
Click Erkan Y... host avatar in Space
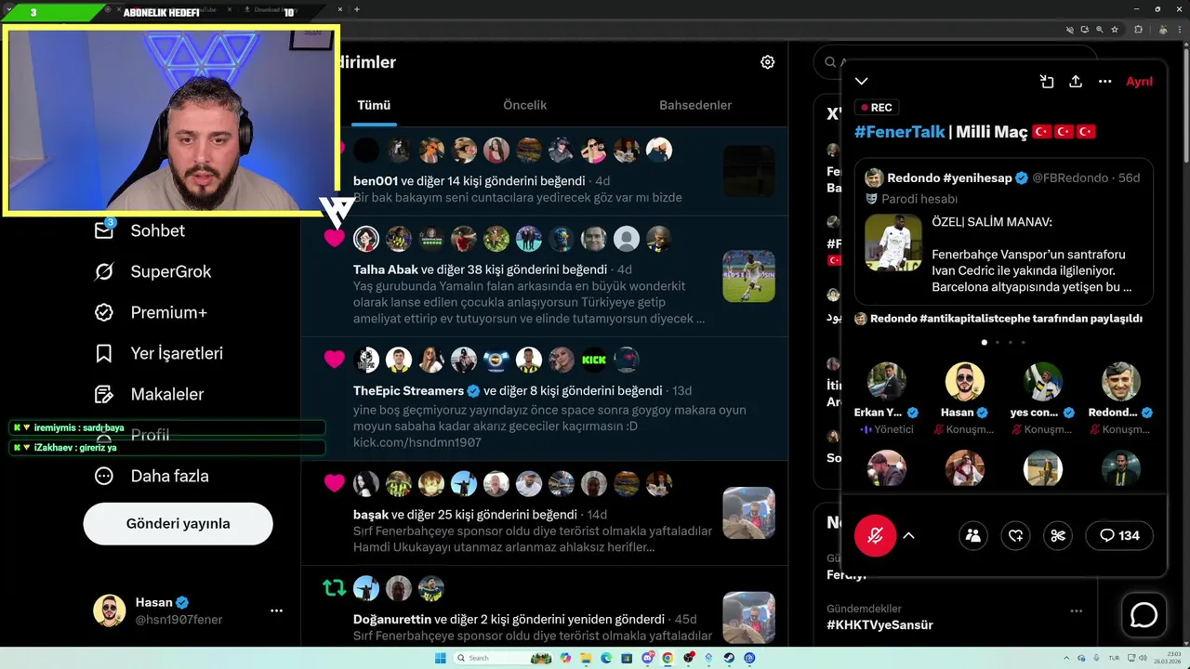[x=887, y=382]
